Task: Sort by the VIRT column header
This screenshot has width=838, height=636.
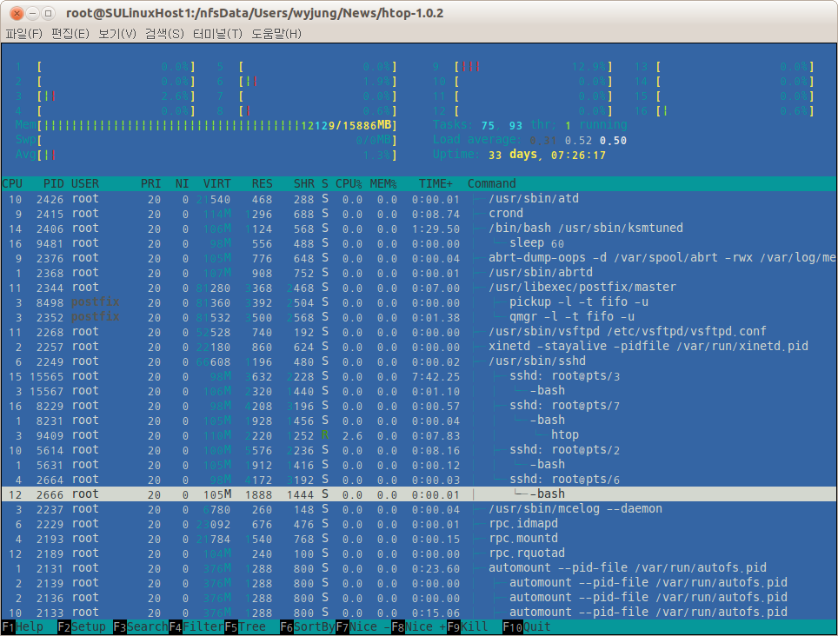Action: [x=217, y=183]
